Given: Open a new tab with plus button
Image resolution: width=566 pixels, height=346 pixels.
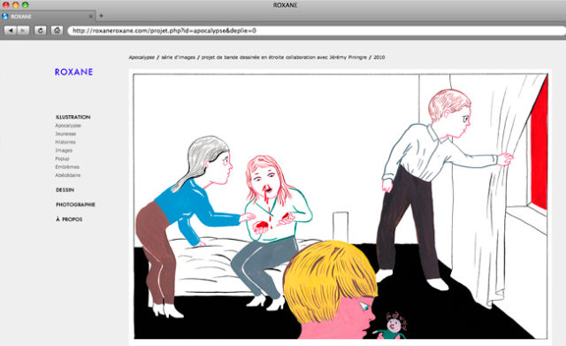Looking at the screenshot, I should click(101, 16).
